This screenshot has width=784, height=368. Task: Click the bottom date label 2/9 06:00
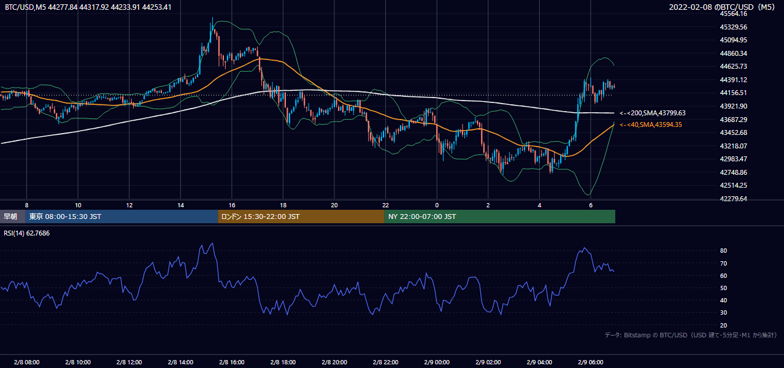click(x=591, y=362)
